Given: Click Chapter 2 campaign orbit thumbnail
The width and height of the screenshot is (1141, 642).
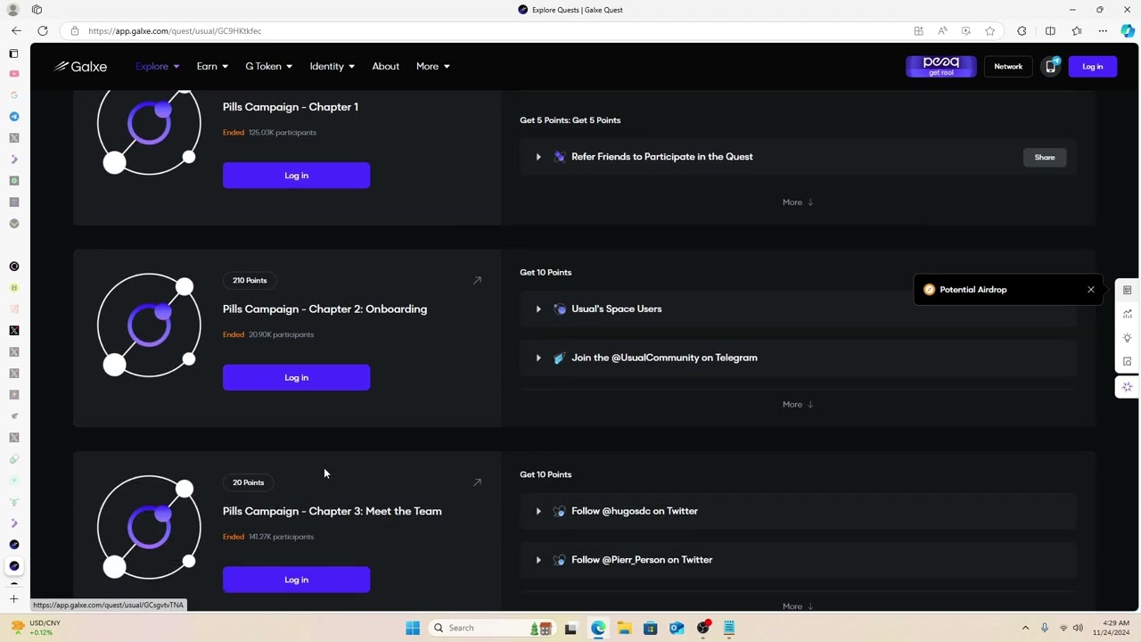Looking at the screenshot, I should click(x=149, y=325).
